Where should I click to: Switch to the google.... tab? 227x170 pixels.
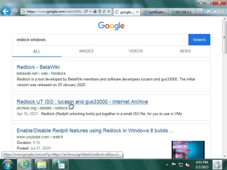coord(127,12)
